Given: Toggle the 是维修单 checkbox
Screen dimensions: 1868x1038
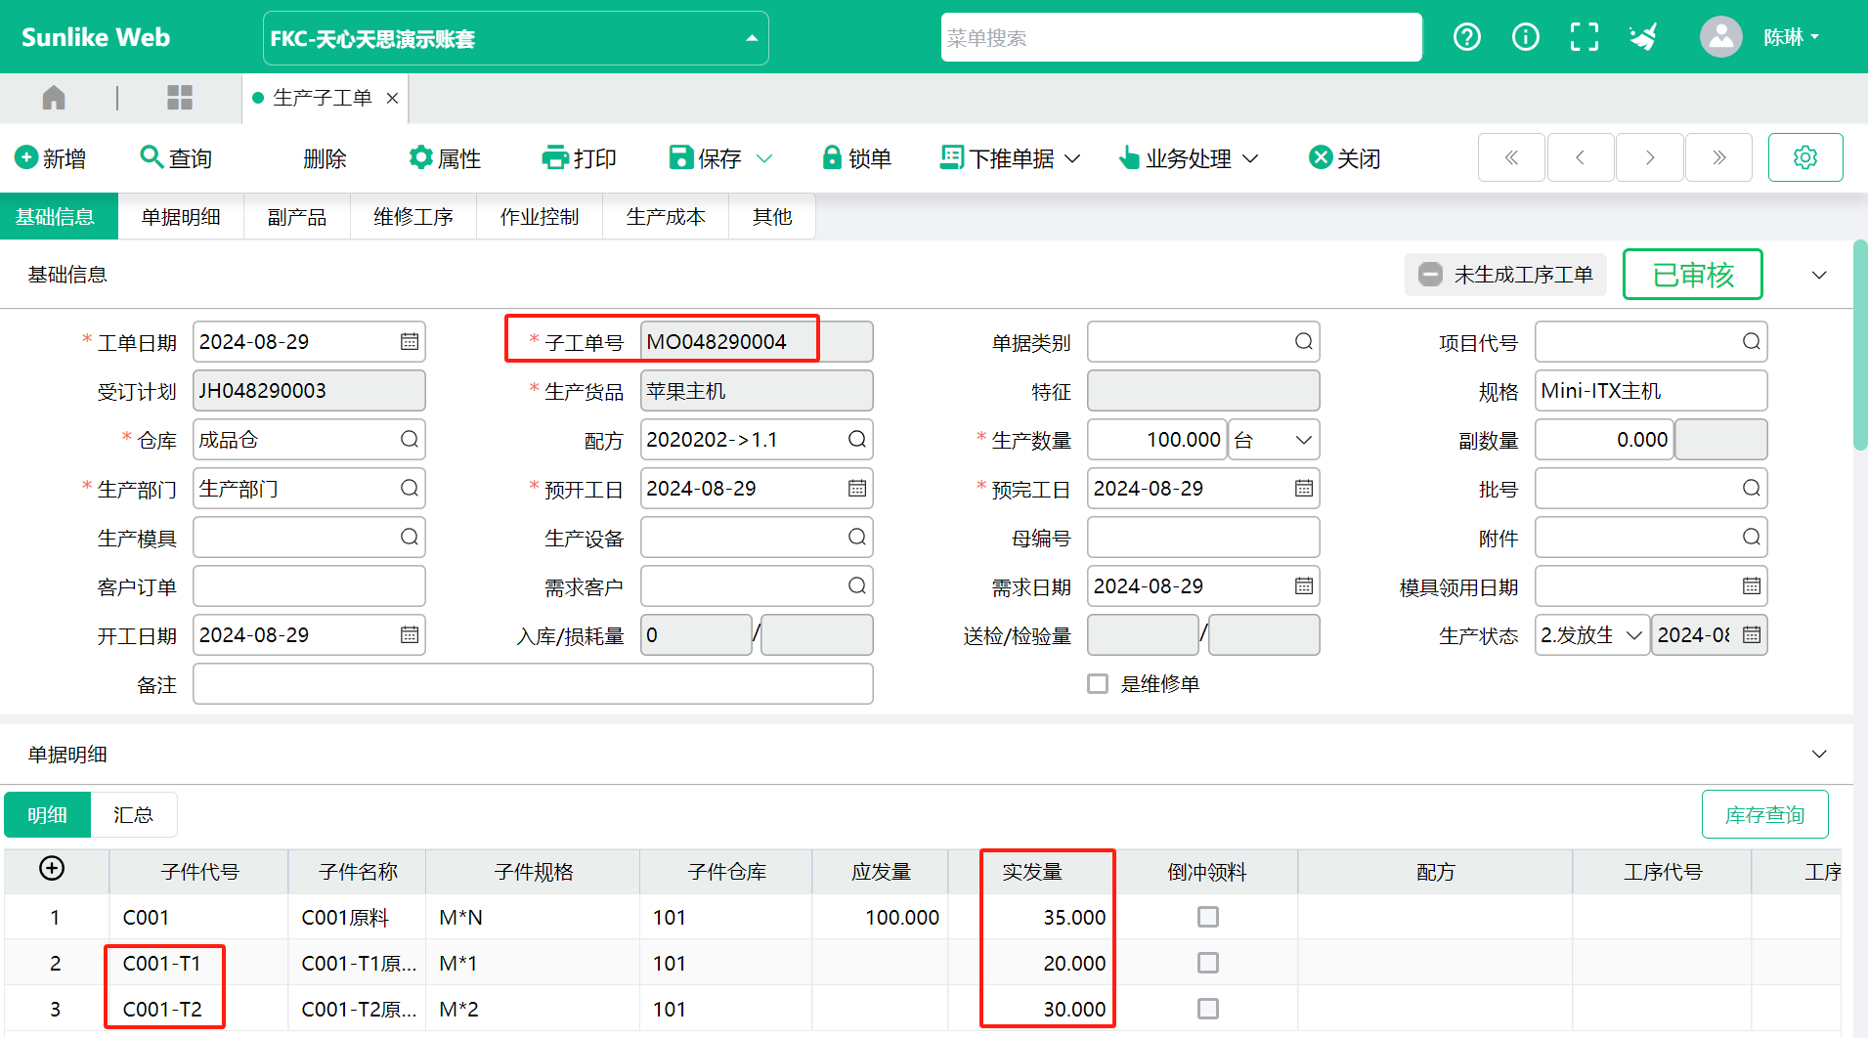Looking at the screenshot, I should coord(1098,683).
